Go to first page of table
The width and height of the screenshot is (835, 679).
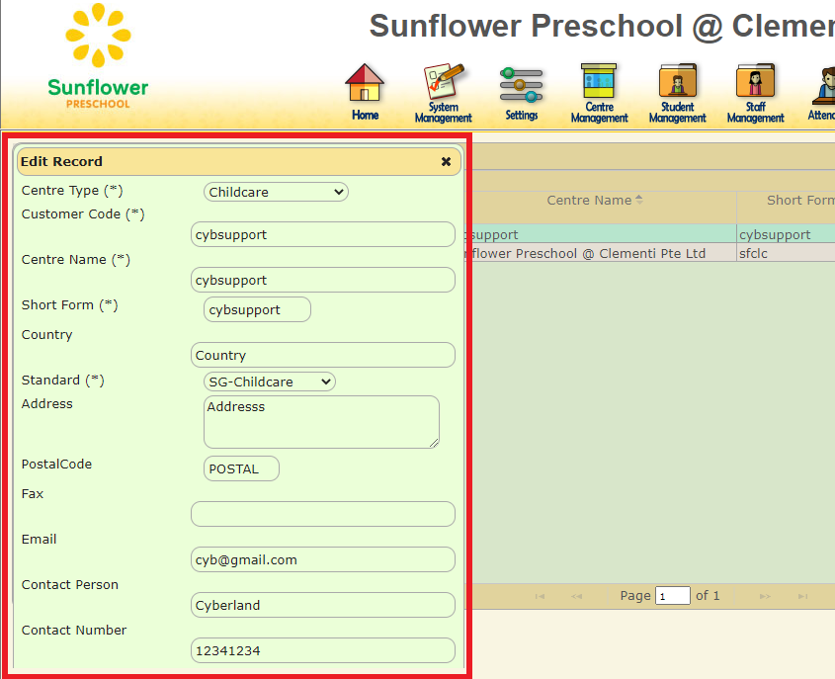pos(540,596)
